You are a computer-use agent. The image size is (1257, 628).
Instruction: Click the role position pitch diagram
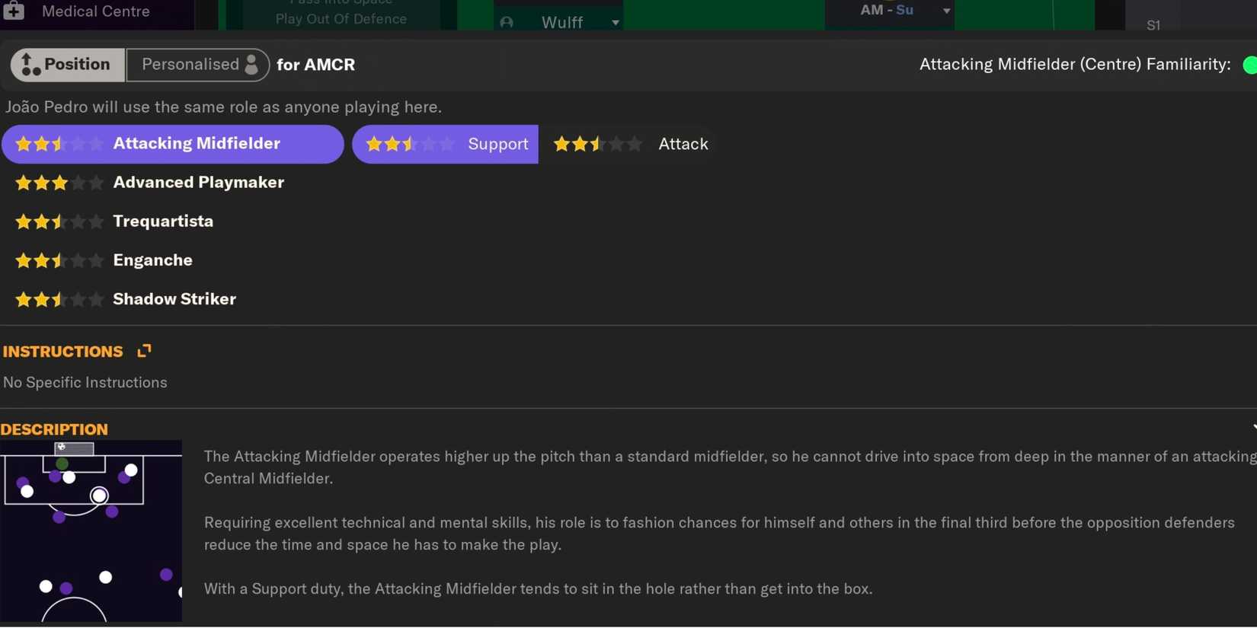click(x=91, y=531)
